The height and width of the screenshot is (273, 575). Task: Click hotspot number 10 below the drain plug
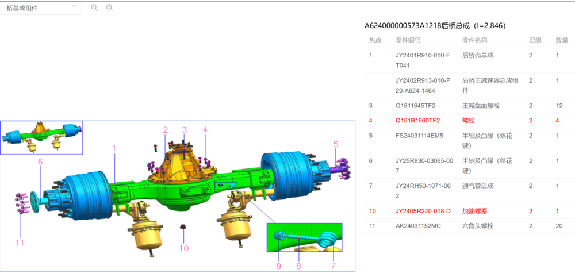(x=183, y=248)
